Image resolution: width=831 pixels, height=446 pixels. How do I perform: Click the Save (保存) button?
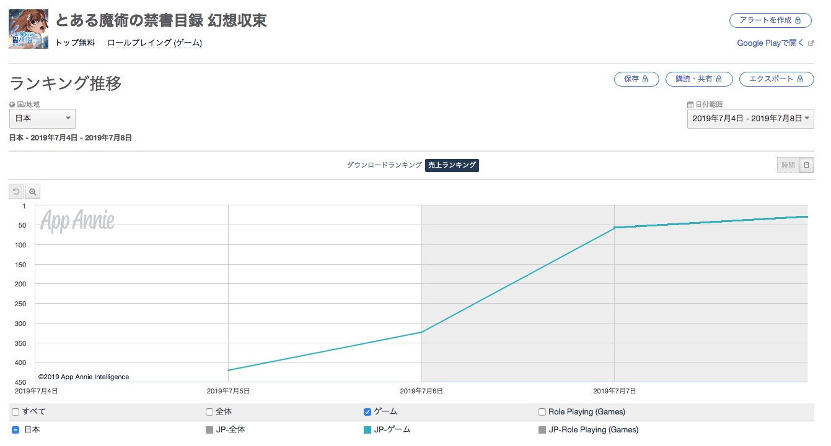[636, 79]
